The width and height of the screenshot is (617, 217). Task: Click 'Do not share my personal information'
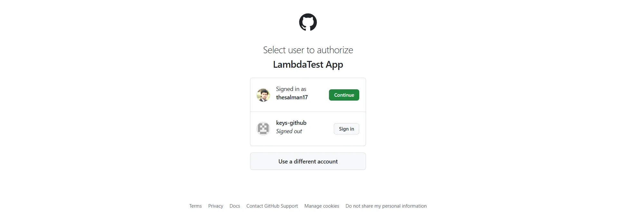386,206
